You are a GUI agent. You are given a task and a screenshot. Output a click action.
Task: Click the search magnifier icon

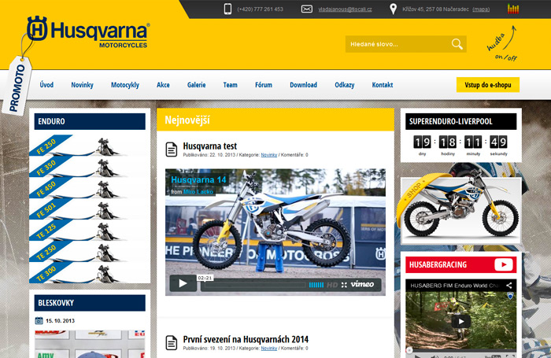(457, 44)
